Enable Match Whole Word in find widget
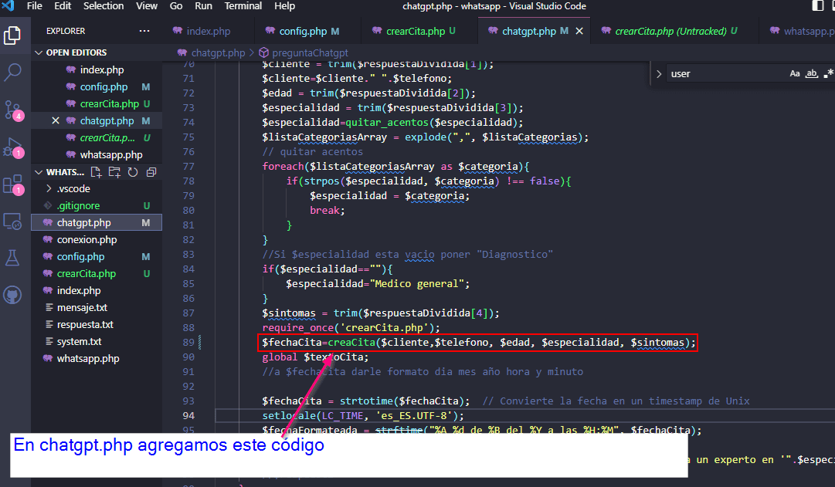 pyautogui.click(x=811, y=73)
